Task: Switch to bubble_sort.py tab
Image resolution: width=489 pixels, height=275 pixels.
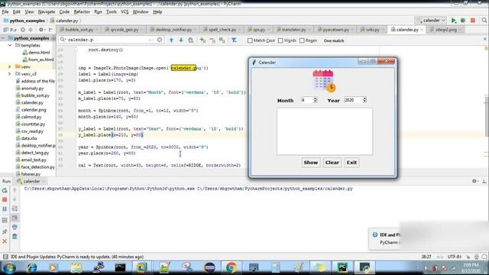Action: (79, 30)
